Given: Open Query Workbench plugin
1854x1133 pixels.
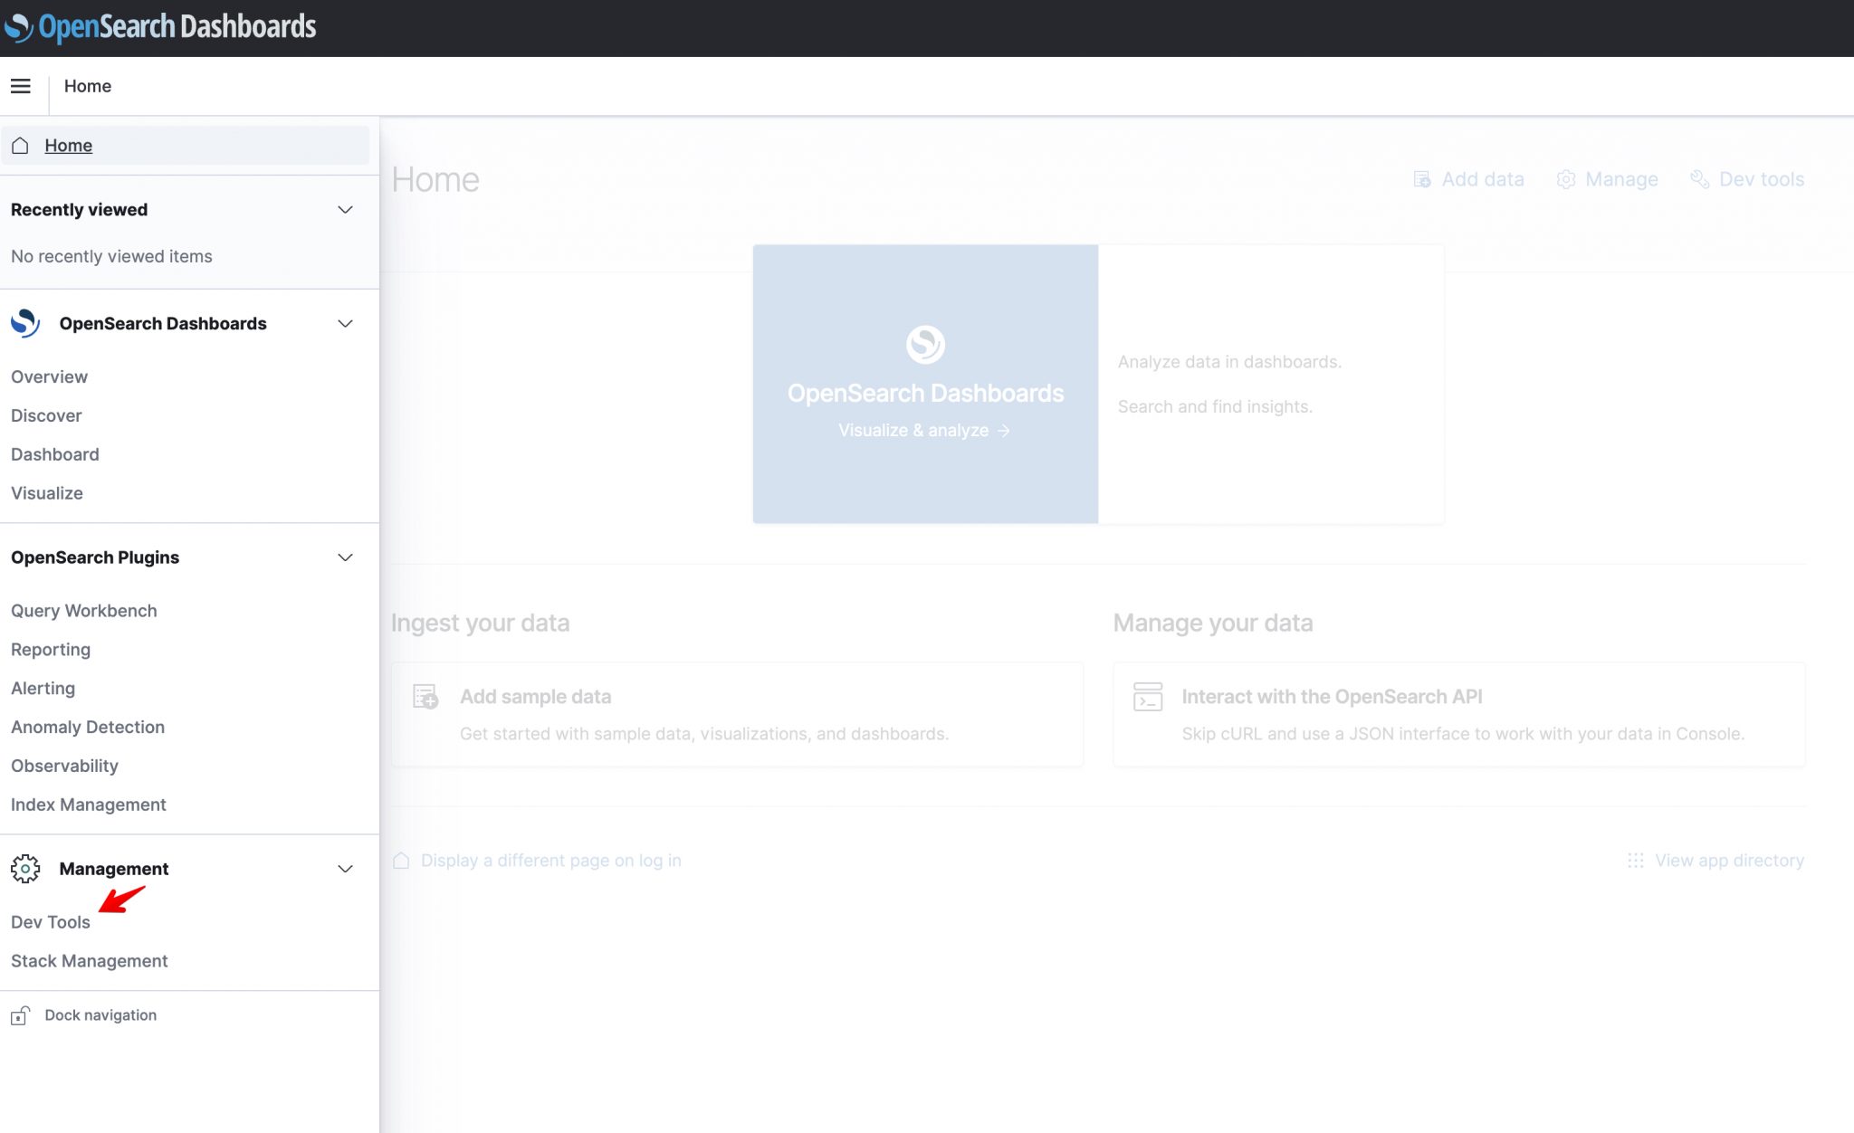Looking at the screenshot, I should pyautogui.click(x=84, y=611).
